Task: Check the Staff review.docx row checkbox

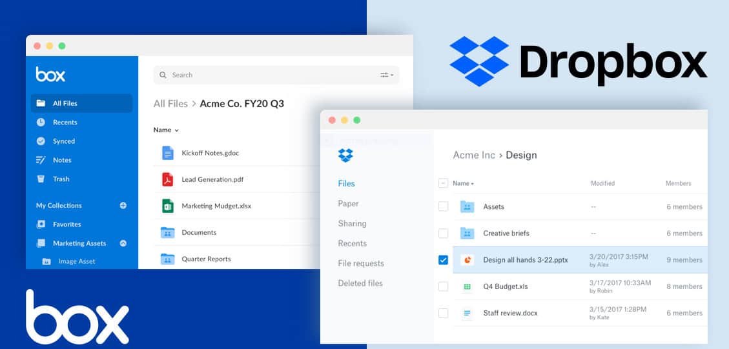Action: [443, 314]
